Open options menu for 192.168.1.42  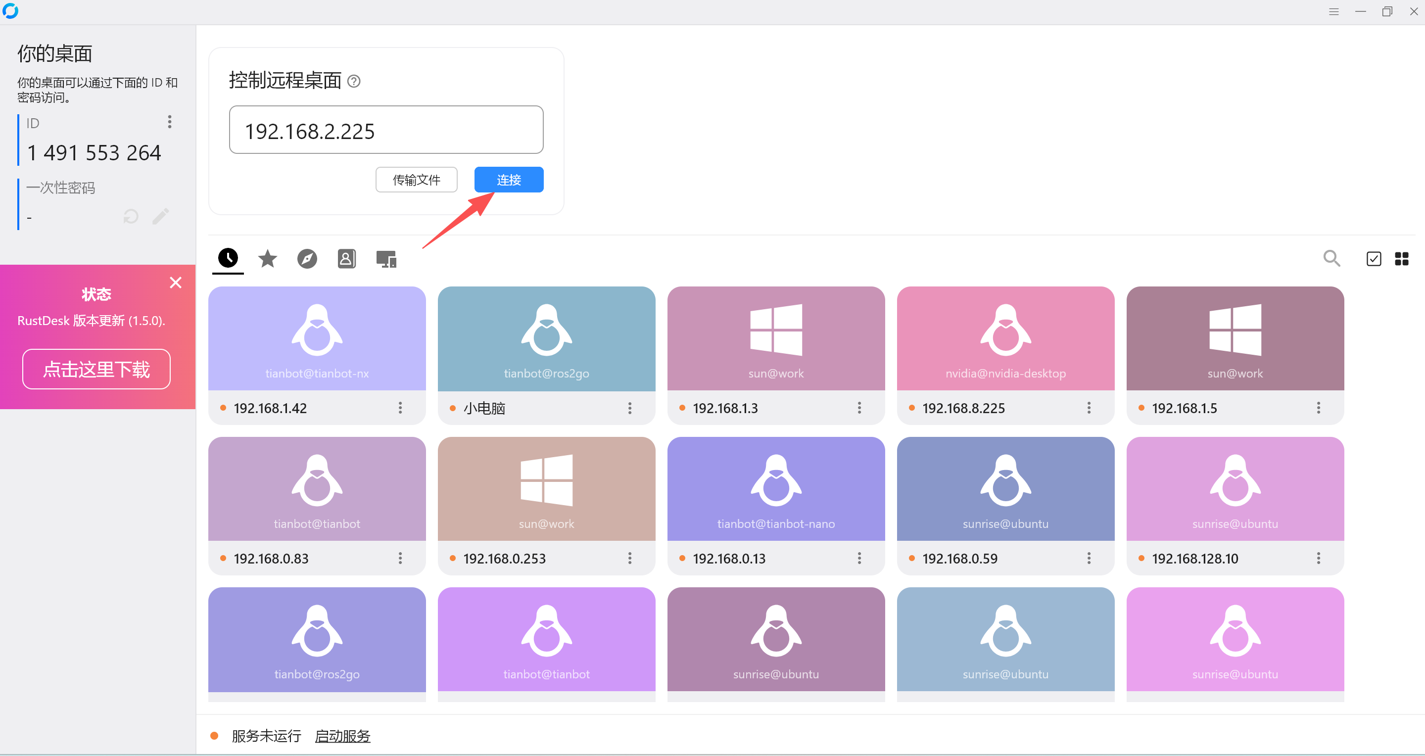click(x=400, y=408)
